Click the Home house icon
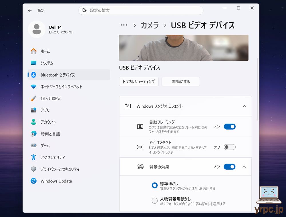The image size is (286, 217). tap(33, 51)
